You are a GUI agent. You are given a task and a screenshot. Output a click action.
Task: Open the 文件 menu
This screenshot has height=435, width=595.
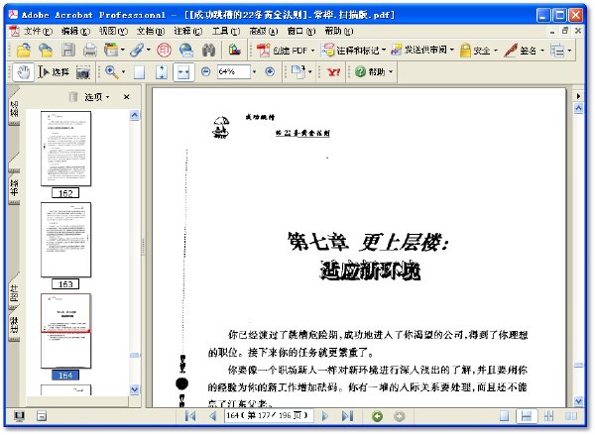pos(38,31)
